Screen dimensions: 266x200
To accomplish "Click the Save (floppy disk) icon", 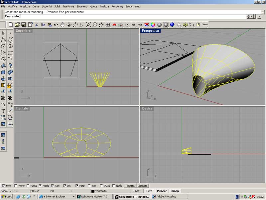I will coord(24,25).
